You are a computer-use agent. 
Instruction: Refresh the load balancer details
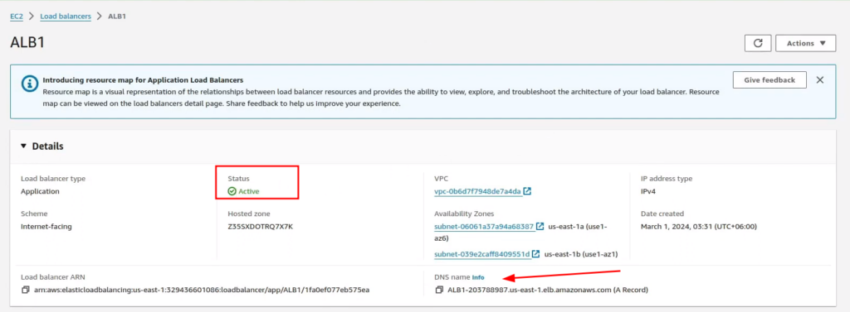coord(758,43)
